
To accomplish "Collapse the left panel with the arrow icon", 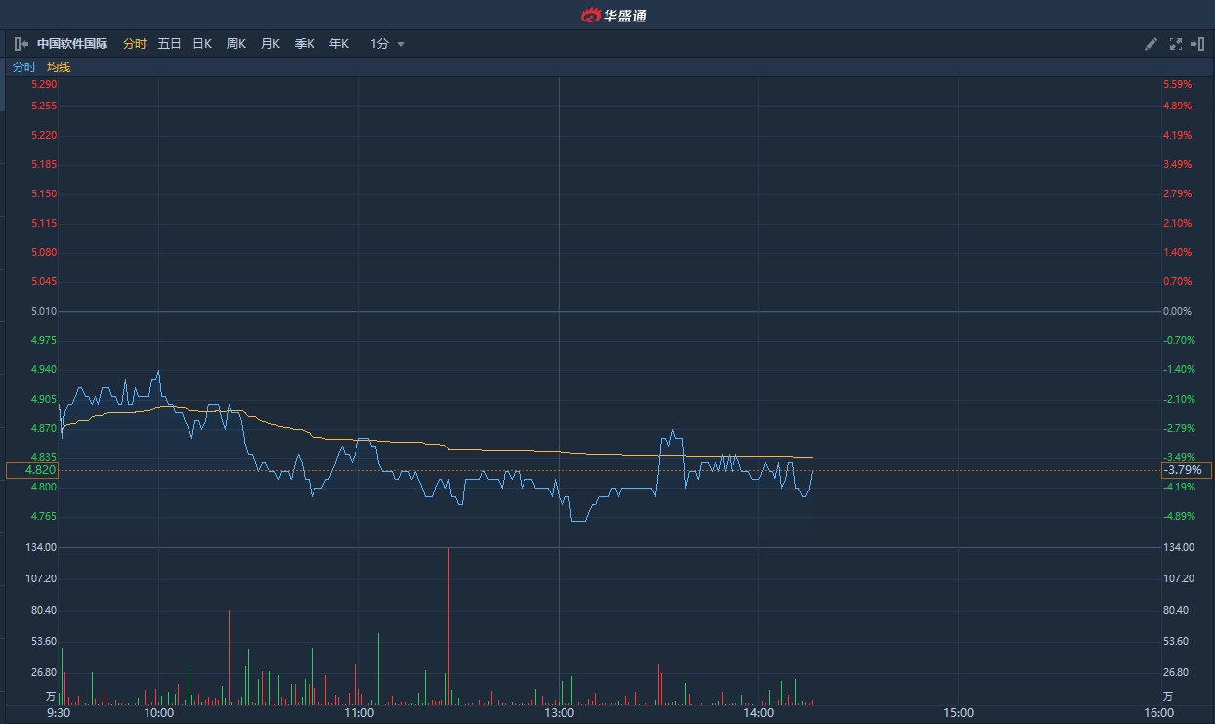I will click(x=21, y=44).
